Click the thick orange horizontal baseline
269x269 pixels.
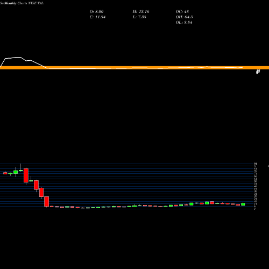pyautogui.click(x=134, y=68)
